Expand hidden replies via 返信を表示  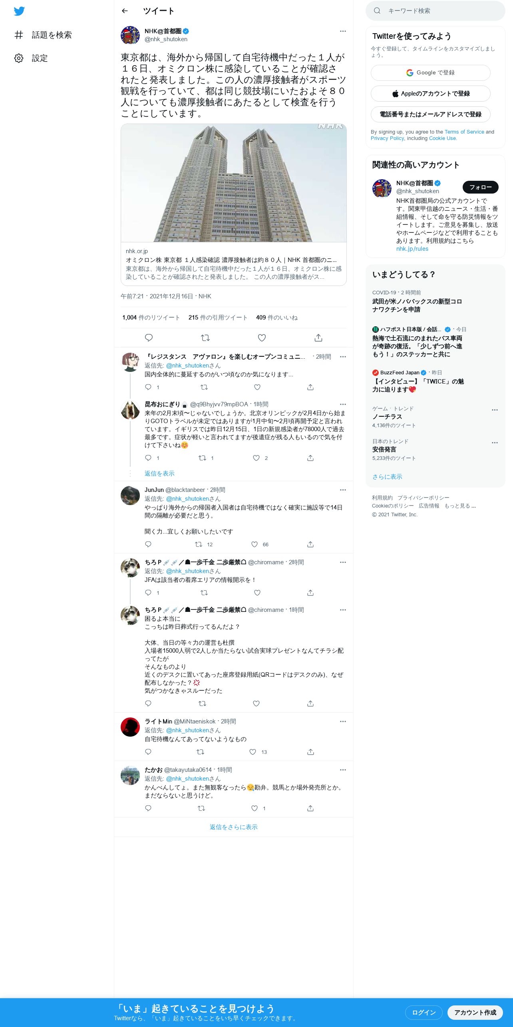point(159,474)
